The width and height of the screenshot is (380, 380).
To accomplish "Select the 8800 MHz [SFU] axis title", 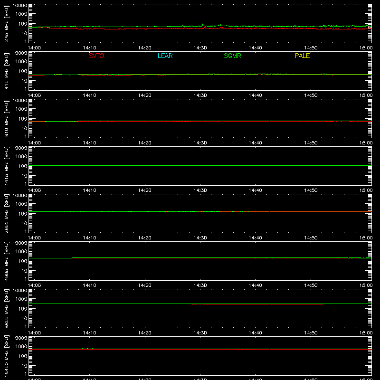I will tap(6, 308).
